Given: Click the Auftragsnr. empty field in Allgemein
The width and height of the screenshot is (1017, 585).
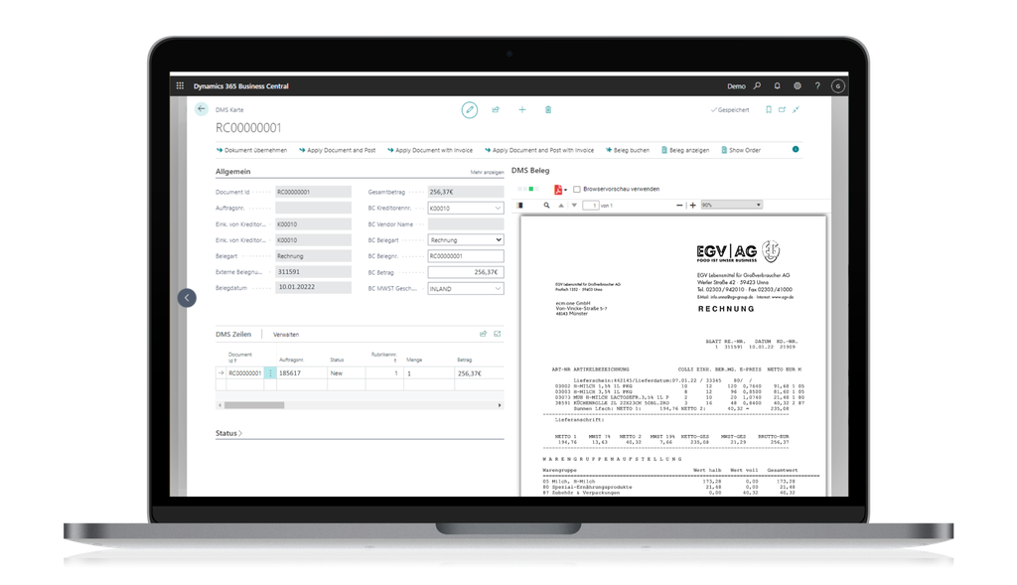Looking at the screenshot, I should 313,209.
